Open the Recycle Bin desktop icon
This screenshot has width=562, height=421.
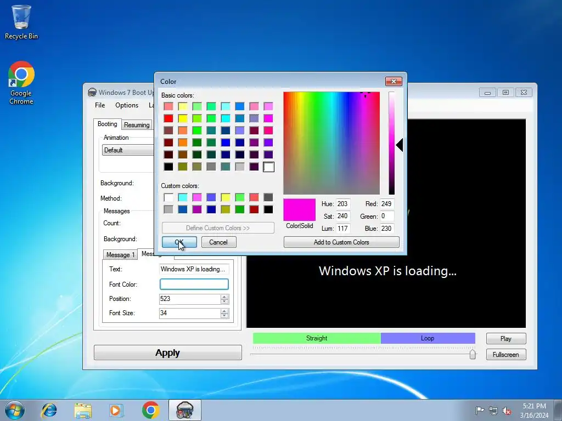21,22
